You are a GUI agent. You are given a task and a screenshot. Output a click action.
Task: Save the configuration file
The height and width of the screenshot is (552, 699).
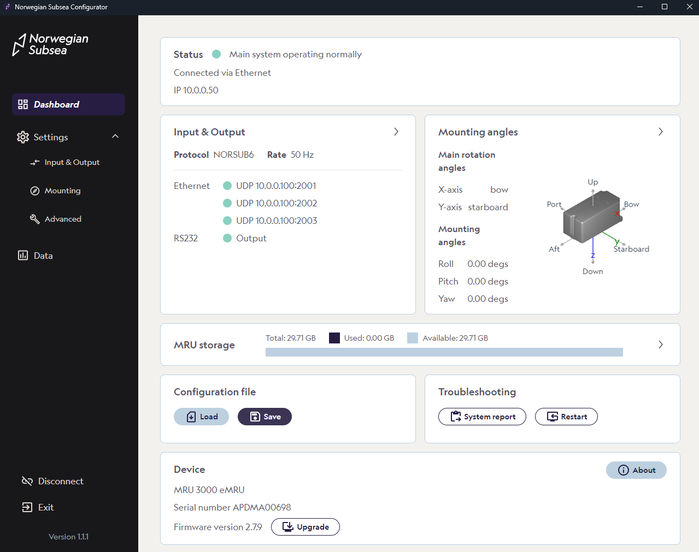[265, 417]
